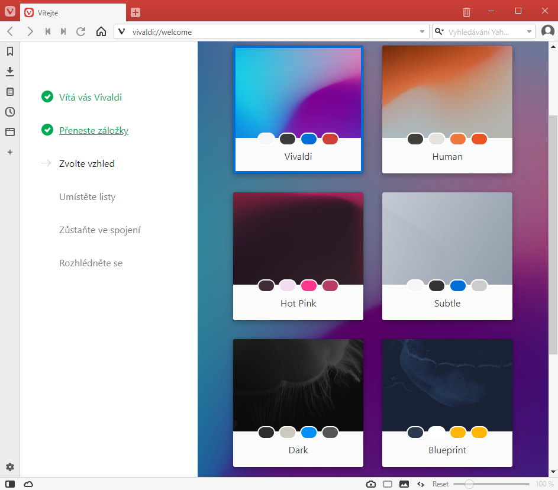Screen dimensions: 558x490
Task: Click the zoom slider handle
Action: click(x=469, y=484)
